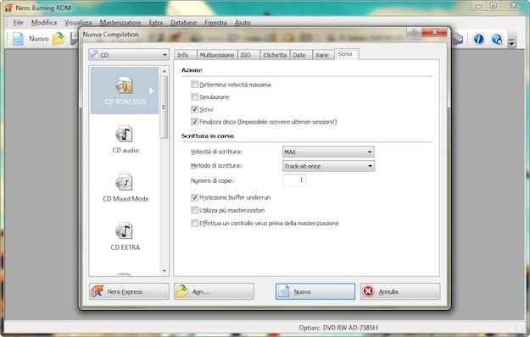
Task: Open the Masterizzatore menu
Action: (x=120, y=23)
